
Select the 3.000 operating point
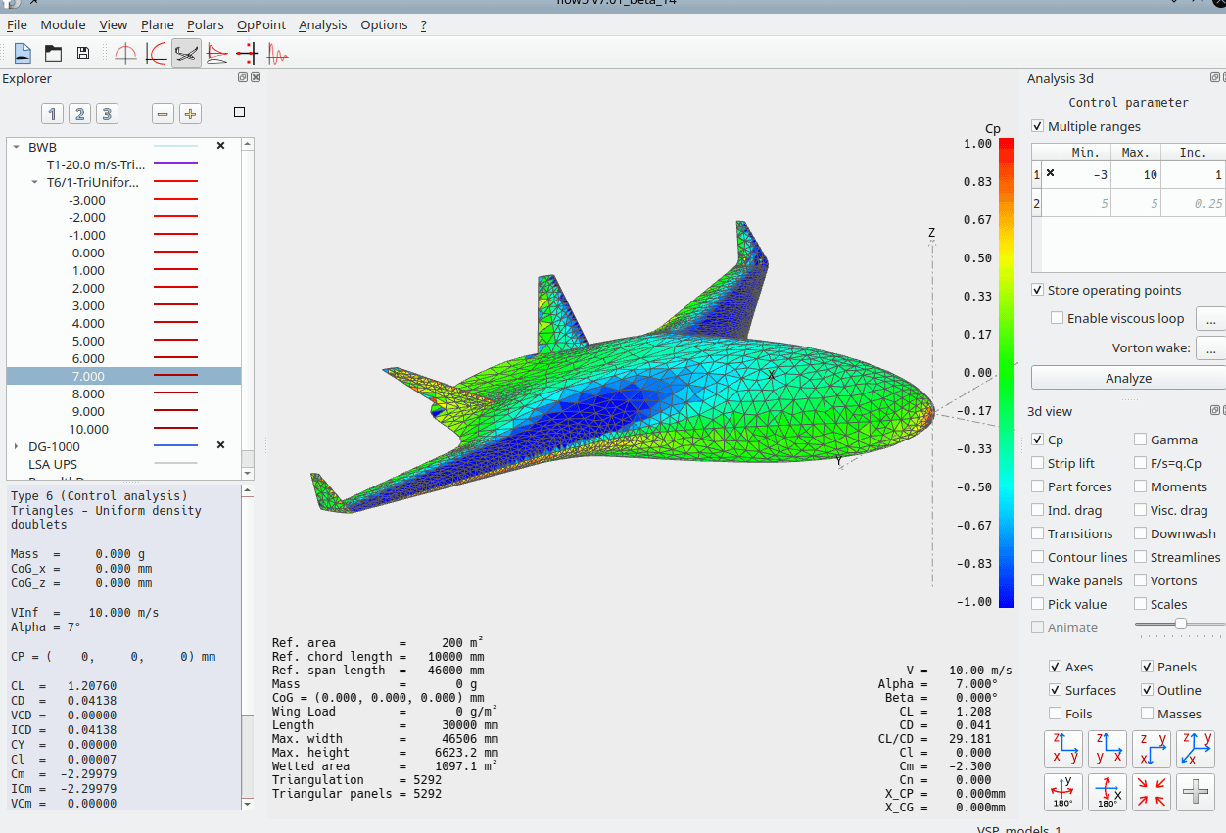point(88,305)
